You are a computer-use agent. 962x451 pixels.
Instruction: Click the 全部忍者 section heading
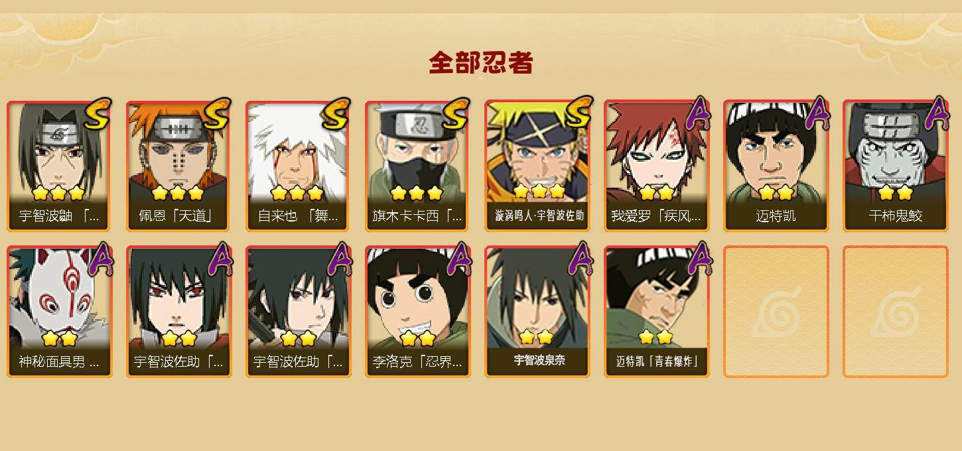[481, 62]
